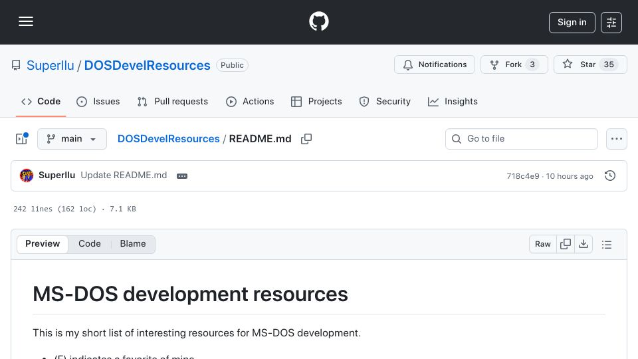Expand the commit message details ellipsis

tap(182, 176)
